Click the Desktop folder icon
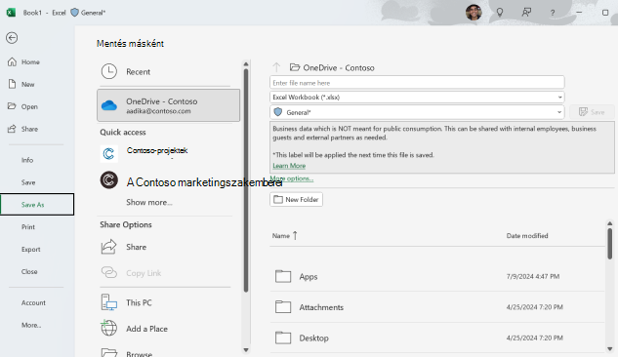Image resolution: width=618 pixels, height=357 pixels. point(283,337)
